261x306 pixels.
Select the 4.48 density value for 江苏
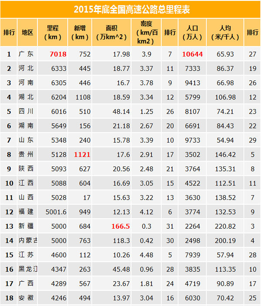[x=146, y=255]
